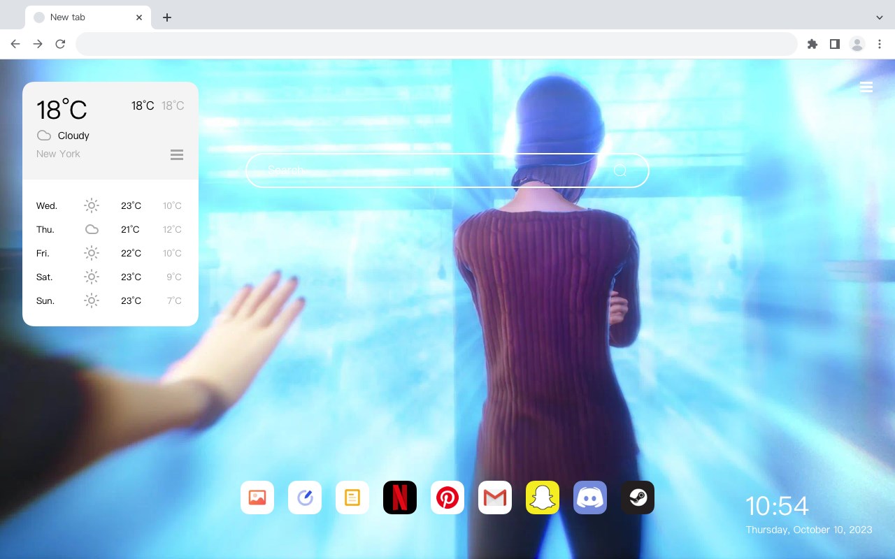
Task: Reload the page
Action: pyautogui.click(x=60, y=44)
